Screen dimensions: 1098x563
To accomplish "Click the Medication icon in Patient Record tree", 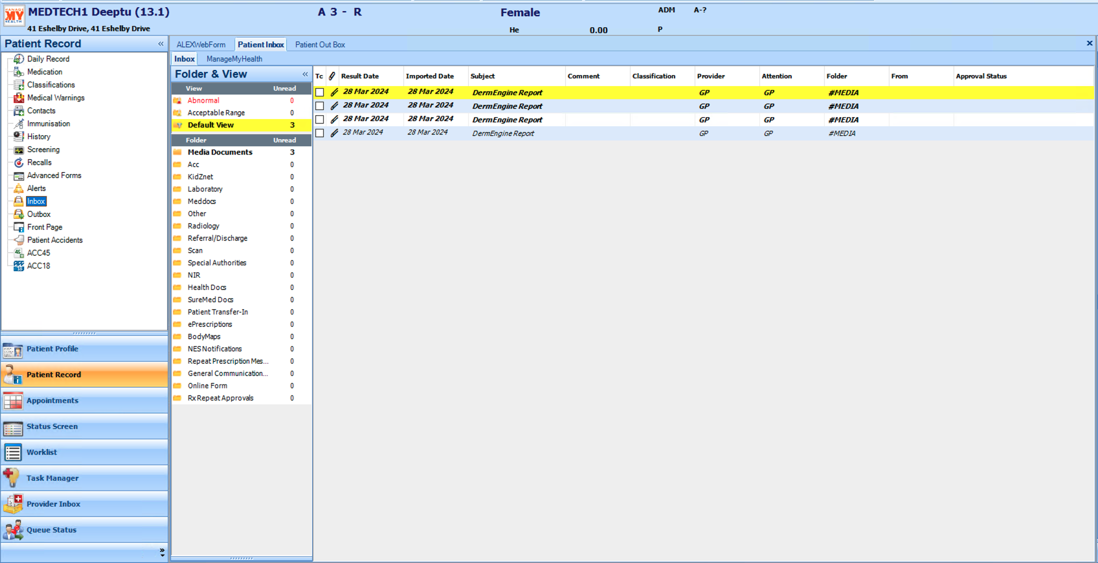I will (19, 72).
